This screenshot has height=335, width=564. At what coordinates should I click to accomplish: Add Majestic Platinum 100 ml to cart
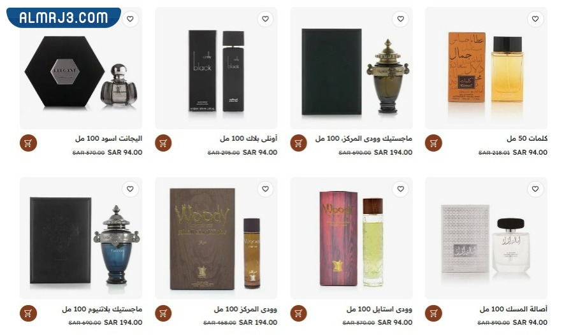coord(29,313)
